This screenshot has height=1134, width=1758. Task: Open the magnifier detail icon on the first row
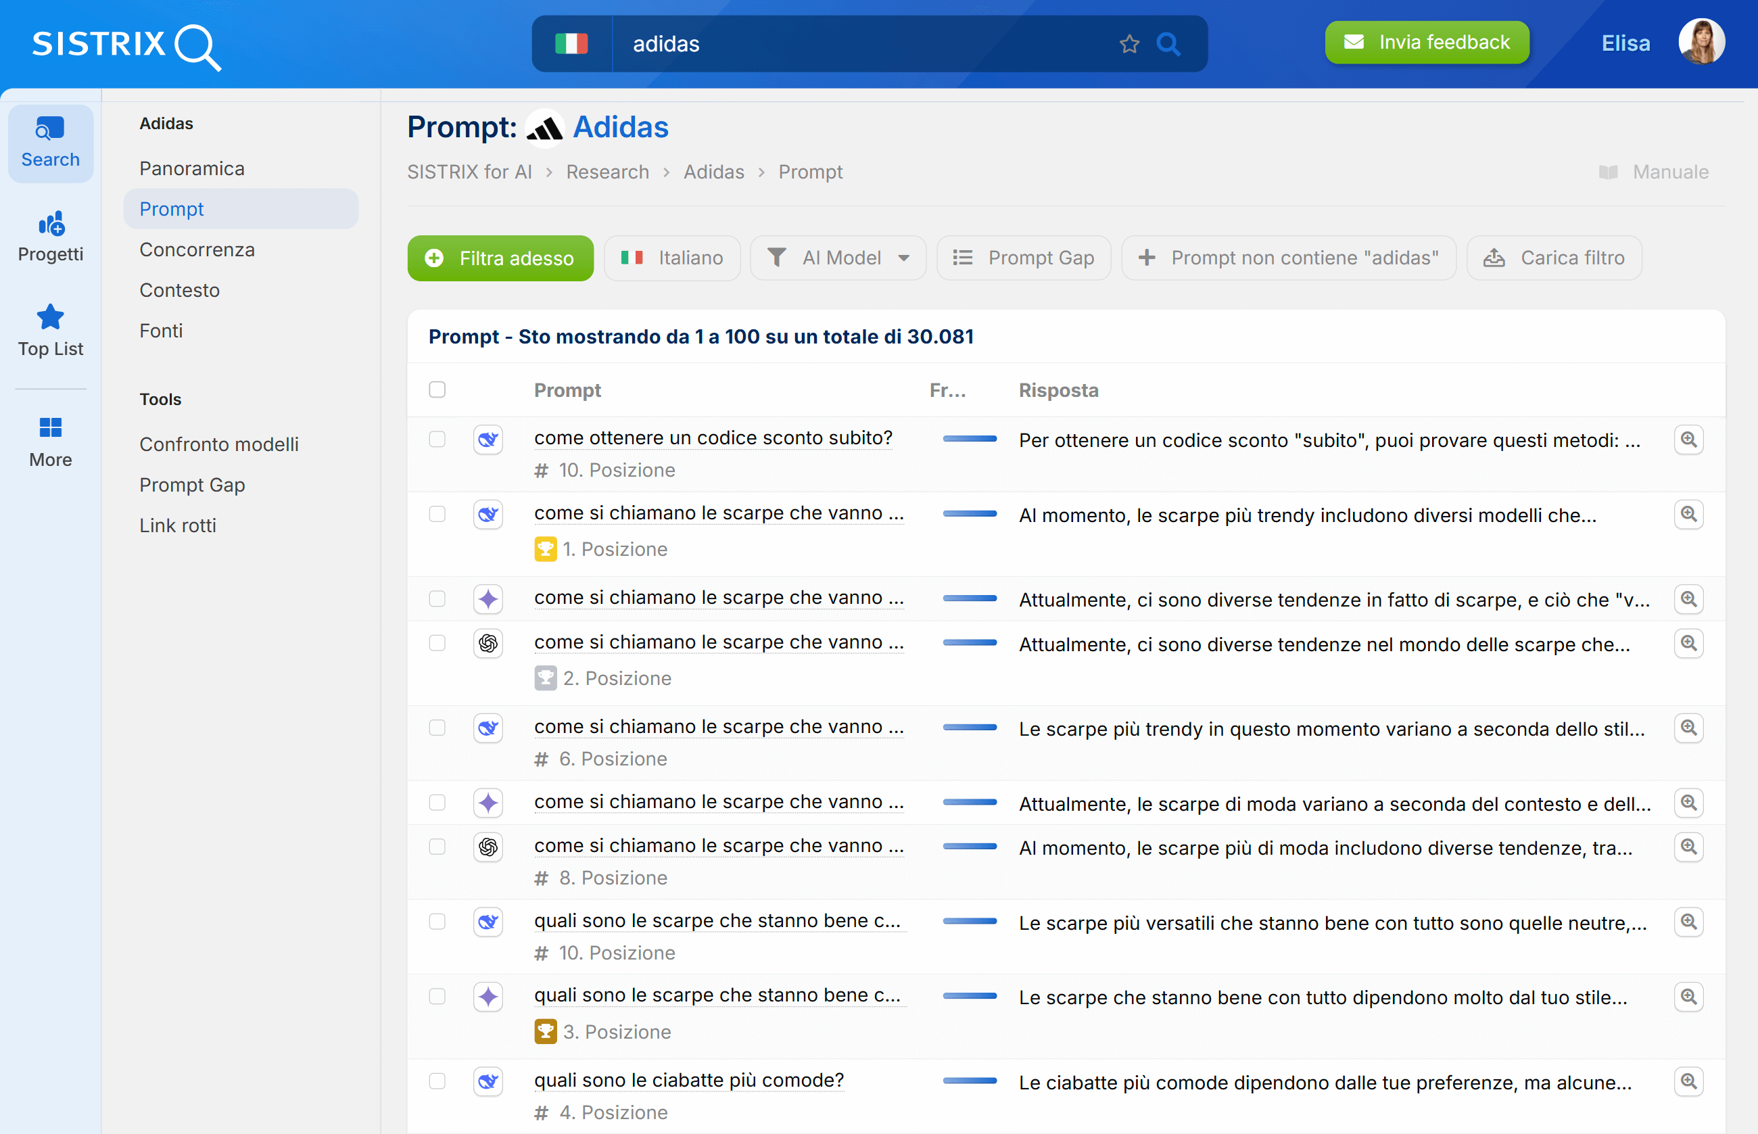pyautogui.click(x=1690, y=440)
